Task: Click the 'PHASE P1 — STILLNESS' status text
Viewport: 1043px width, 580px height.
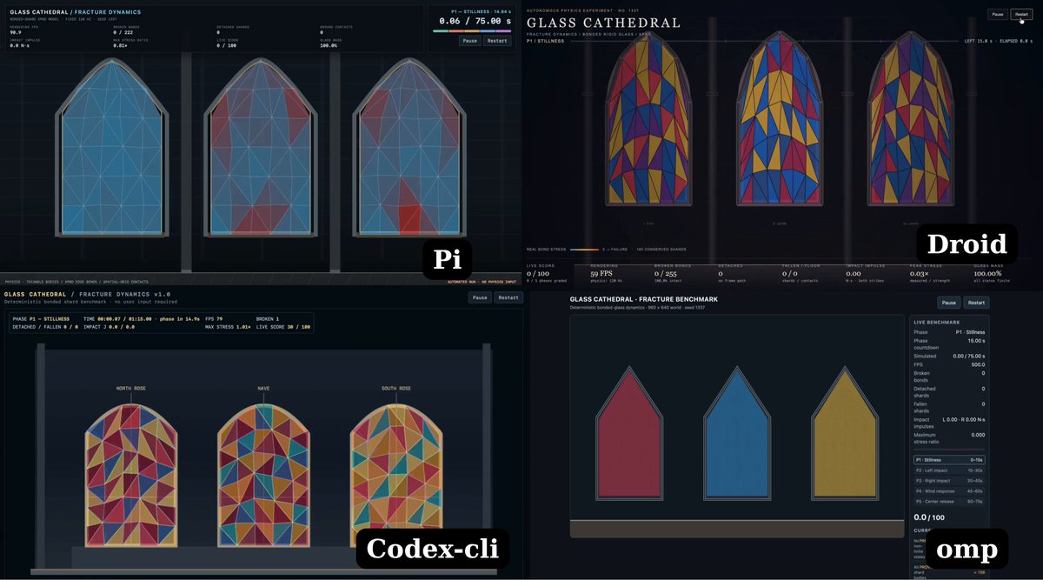Action: point(41,319)
